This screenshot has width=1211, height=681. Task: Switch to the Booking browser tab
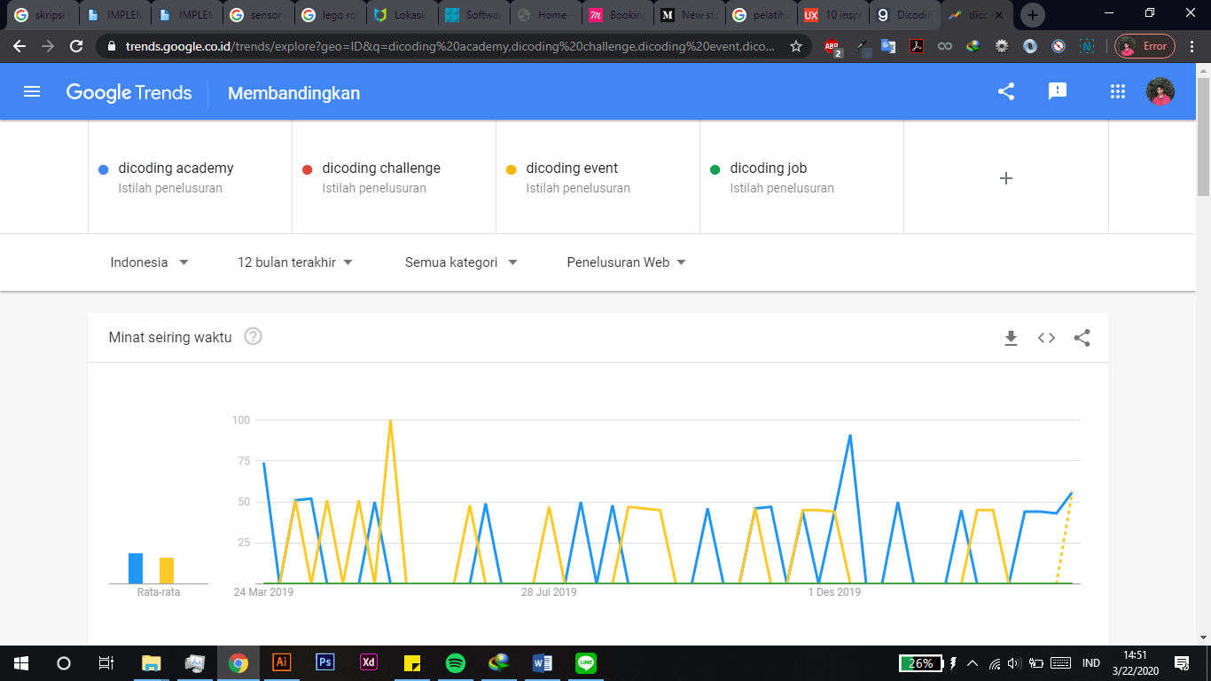coord(619,15)
